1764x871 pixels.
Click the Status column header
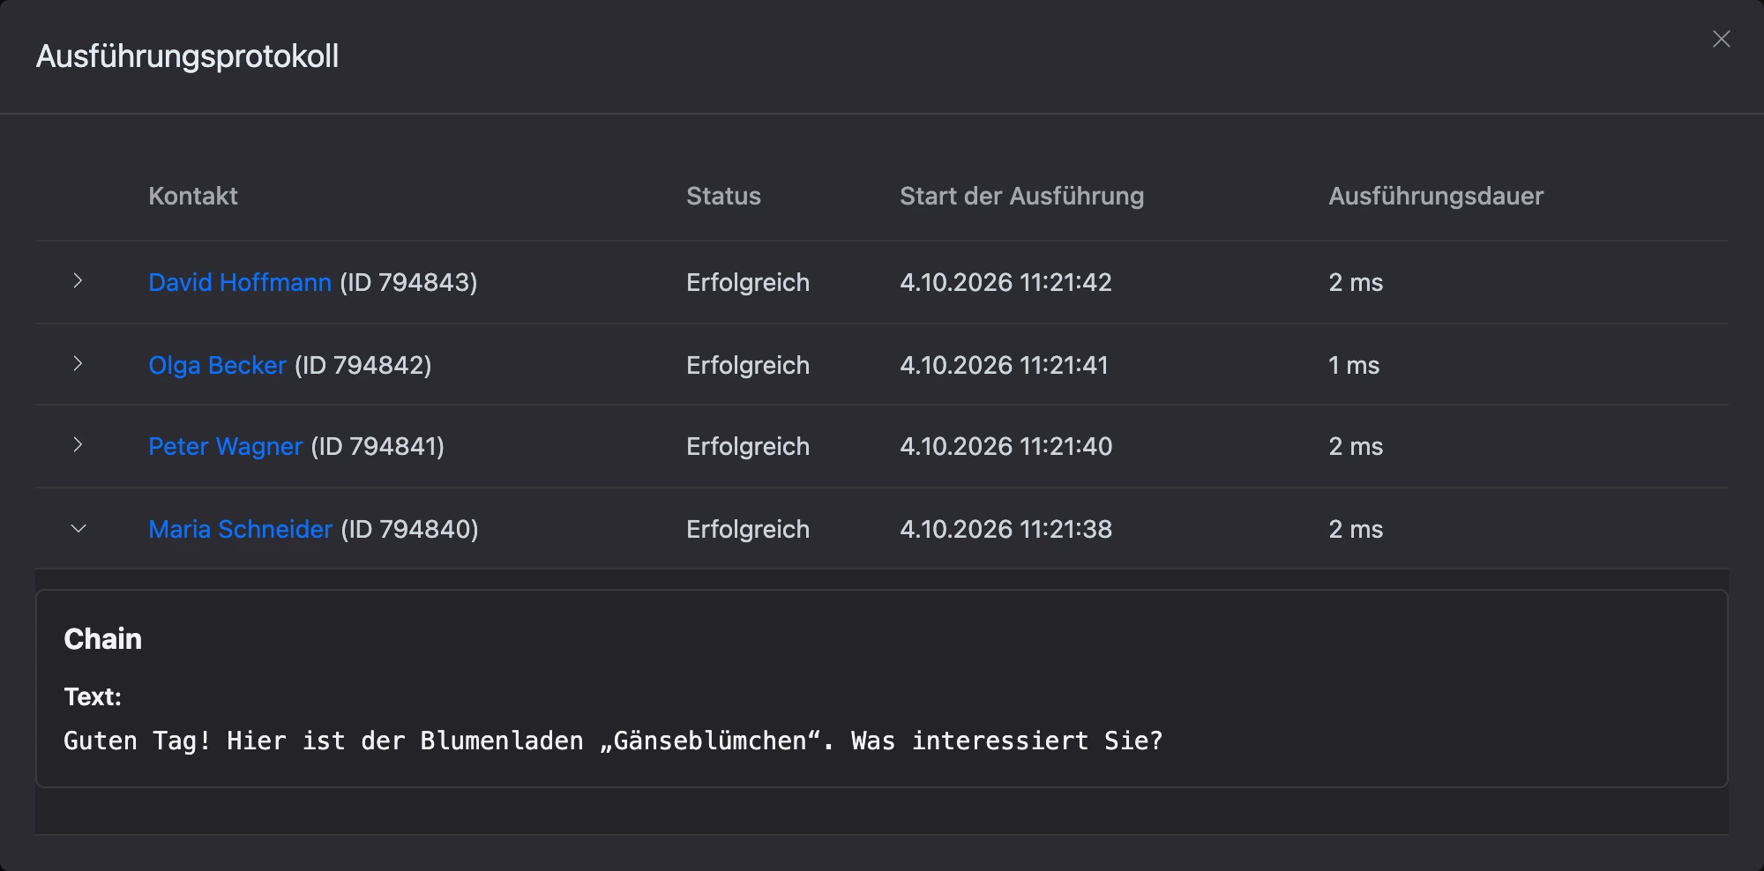click(x=723, y=196)
